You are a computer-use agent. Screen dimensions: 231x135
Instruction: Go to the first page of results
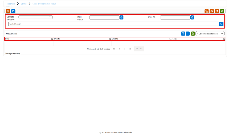(114, 49)
